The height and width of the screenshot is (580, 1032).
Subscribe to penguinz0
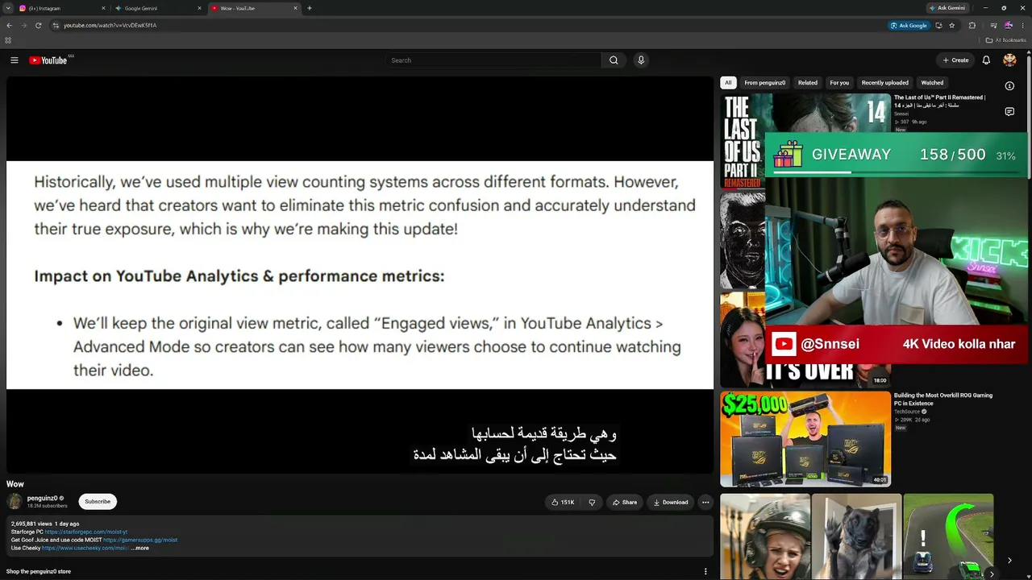[x=98, y=502]
